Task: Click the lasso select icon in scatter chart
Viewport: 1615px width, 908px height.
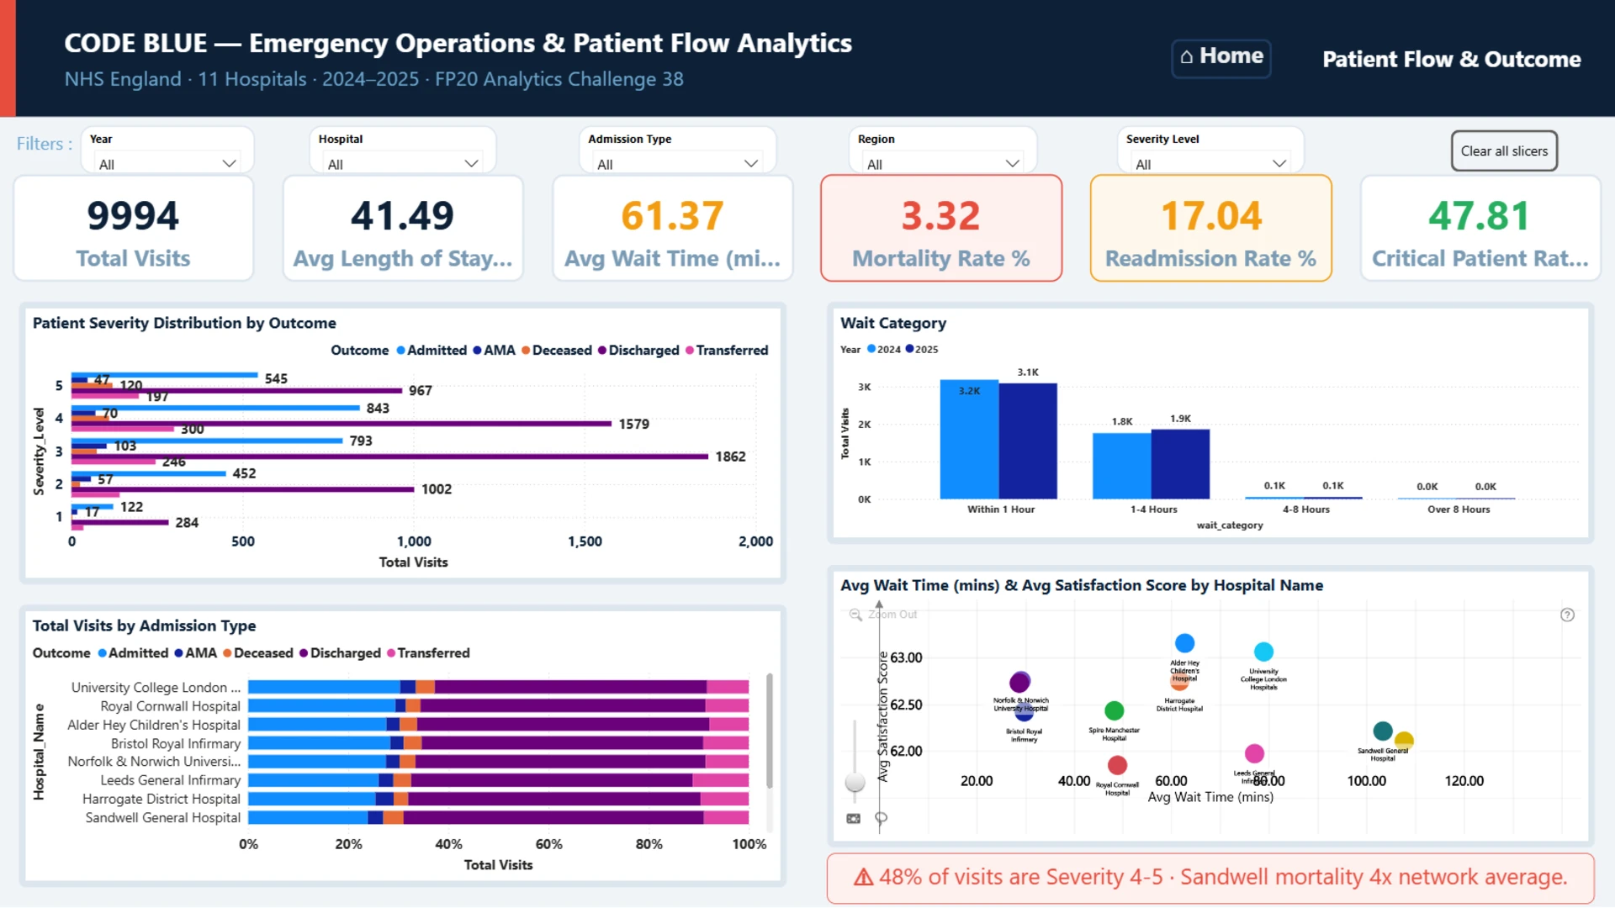Action: coord(882,818)
